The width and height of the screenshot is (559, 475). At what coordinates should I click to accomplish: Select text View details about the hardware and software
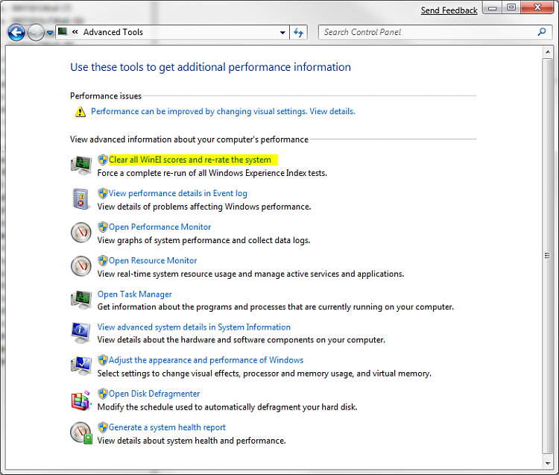click(x=241, y=340)
